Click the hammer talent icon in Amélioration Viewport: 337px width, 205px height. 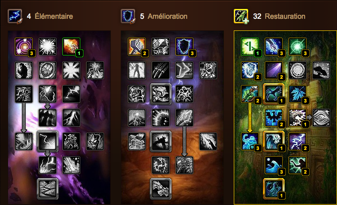click(x=137, y=47)
